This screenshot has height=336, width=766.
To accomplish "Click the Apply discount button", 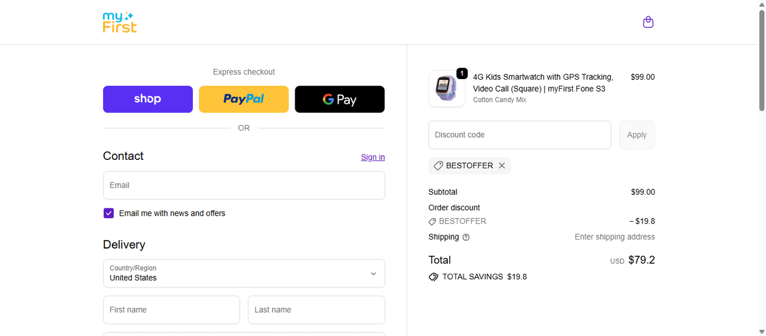I will click(637, 135).
